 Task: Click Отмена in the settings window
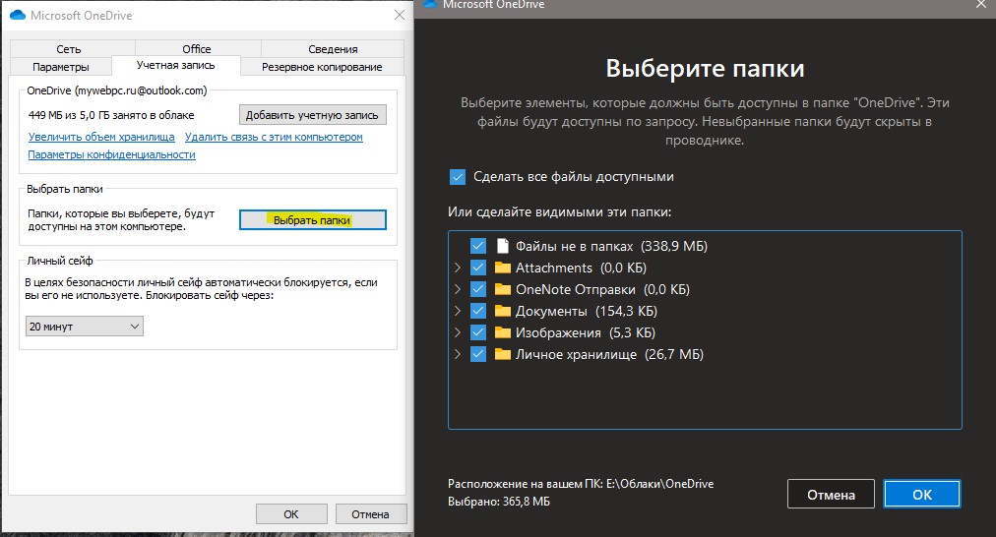[370, 514]
